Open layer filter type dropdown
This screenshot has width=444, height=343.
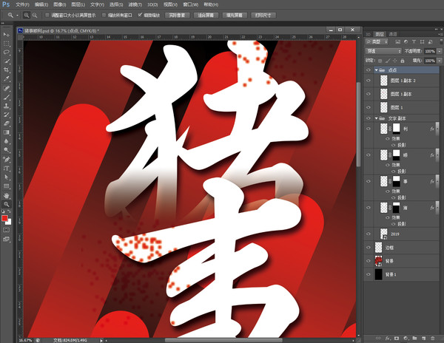(x=377, y=41)
